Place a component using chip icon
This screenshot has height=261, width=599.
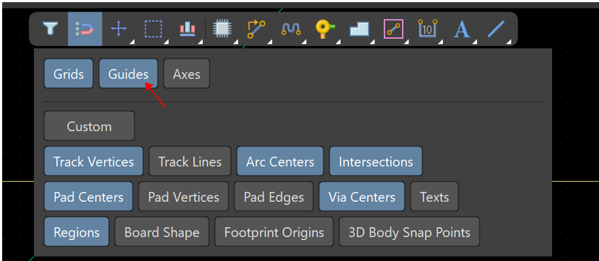coord(221,29)
